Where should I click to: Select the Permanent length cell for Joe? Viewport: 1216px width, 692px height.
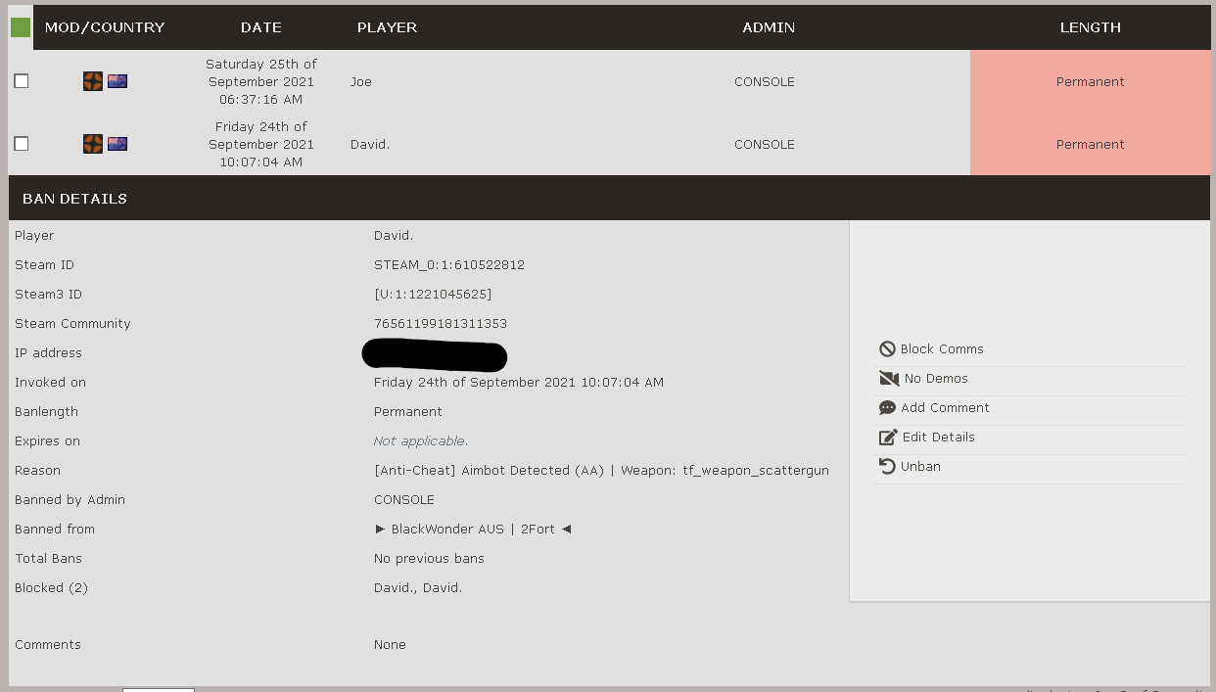point(1090,81)
